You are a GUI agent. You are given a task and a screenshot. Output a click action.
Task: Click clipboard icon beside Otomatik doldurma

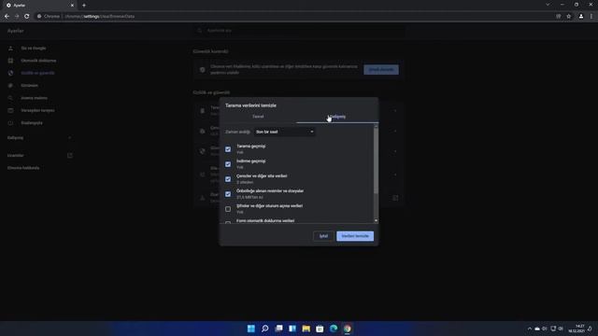click(x=10, y=61)
